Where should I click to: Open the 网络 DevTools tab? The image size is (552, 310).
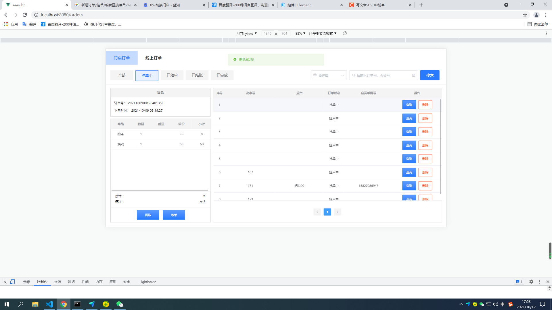(x=71, y=282)
